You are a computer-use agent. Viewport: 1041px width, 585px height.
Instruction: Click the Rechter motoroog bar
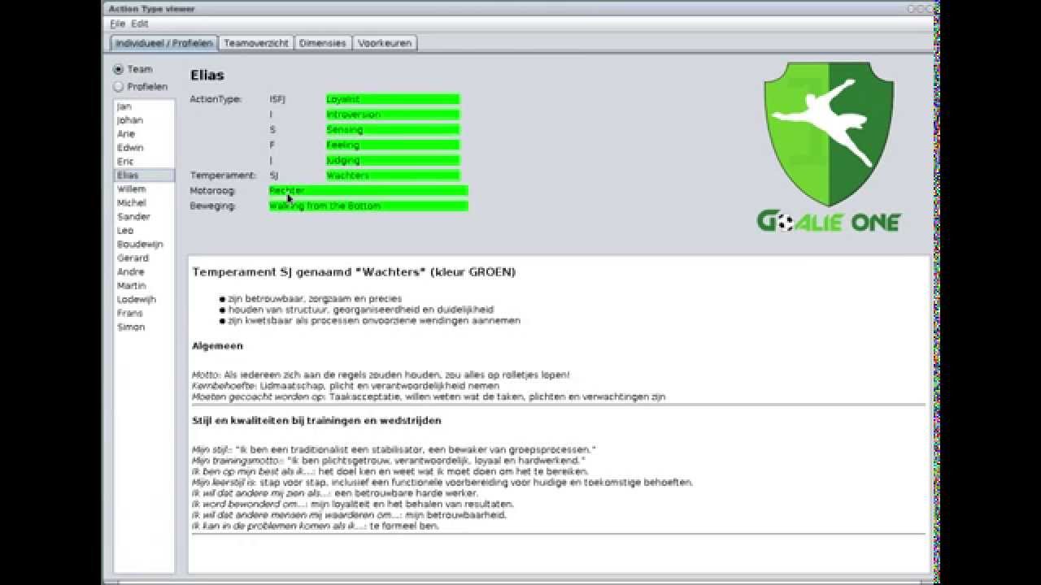368,191
